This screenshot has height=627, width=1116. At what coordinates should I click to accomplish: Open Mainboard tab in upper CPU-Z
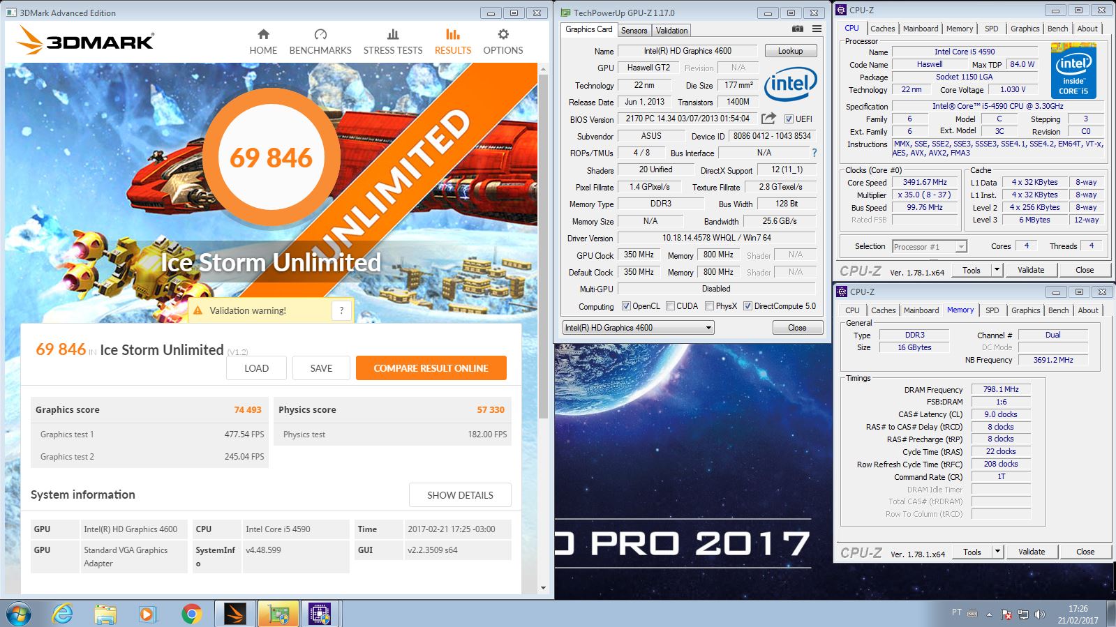[x=921, y=29]
